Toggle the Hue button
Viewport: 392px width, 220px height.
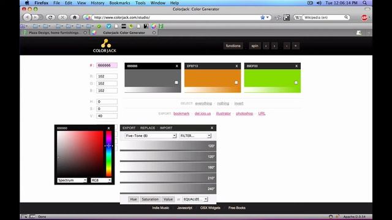(x=134, y=199)
